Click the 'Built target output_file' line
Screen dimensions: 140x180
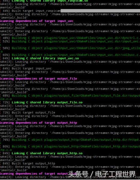point(28,112)
